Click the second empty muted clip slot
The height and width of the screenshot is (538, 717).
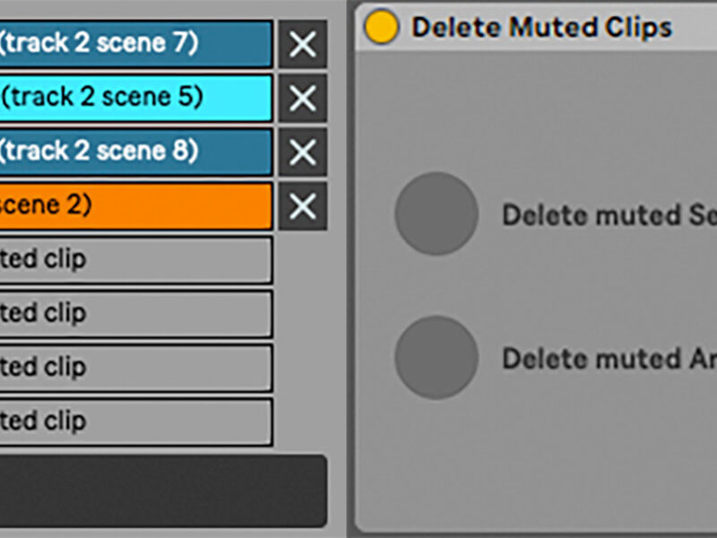[134, 314]
